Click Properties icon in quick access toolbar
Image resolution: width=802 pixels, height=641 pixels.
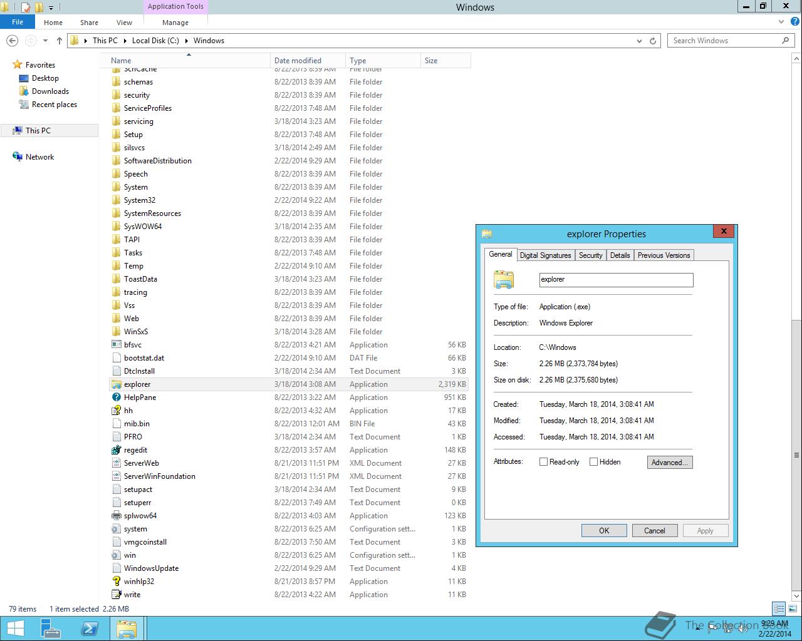point(26,8)
